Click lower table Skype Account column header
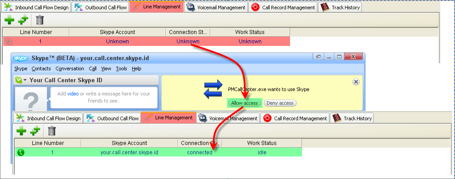Image resolution: width=455 pixels, height=179 pixels. 129,143
